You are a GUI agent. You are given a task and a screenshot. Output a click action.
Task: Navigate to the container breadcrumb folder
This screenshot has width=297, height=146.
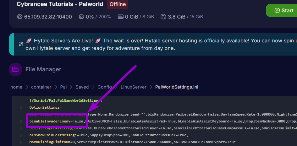[x=41, y=87]
